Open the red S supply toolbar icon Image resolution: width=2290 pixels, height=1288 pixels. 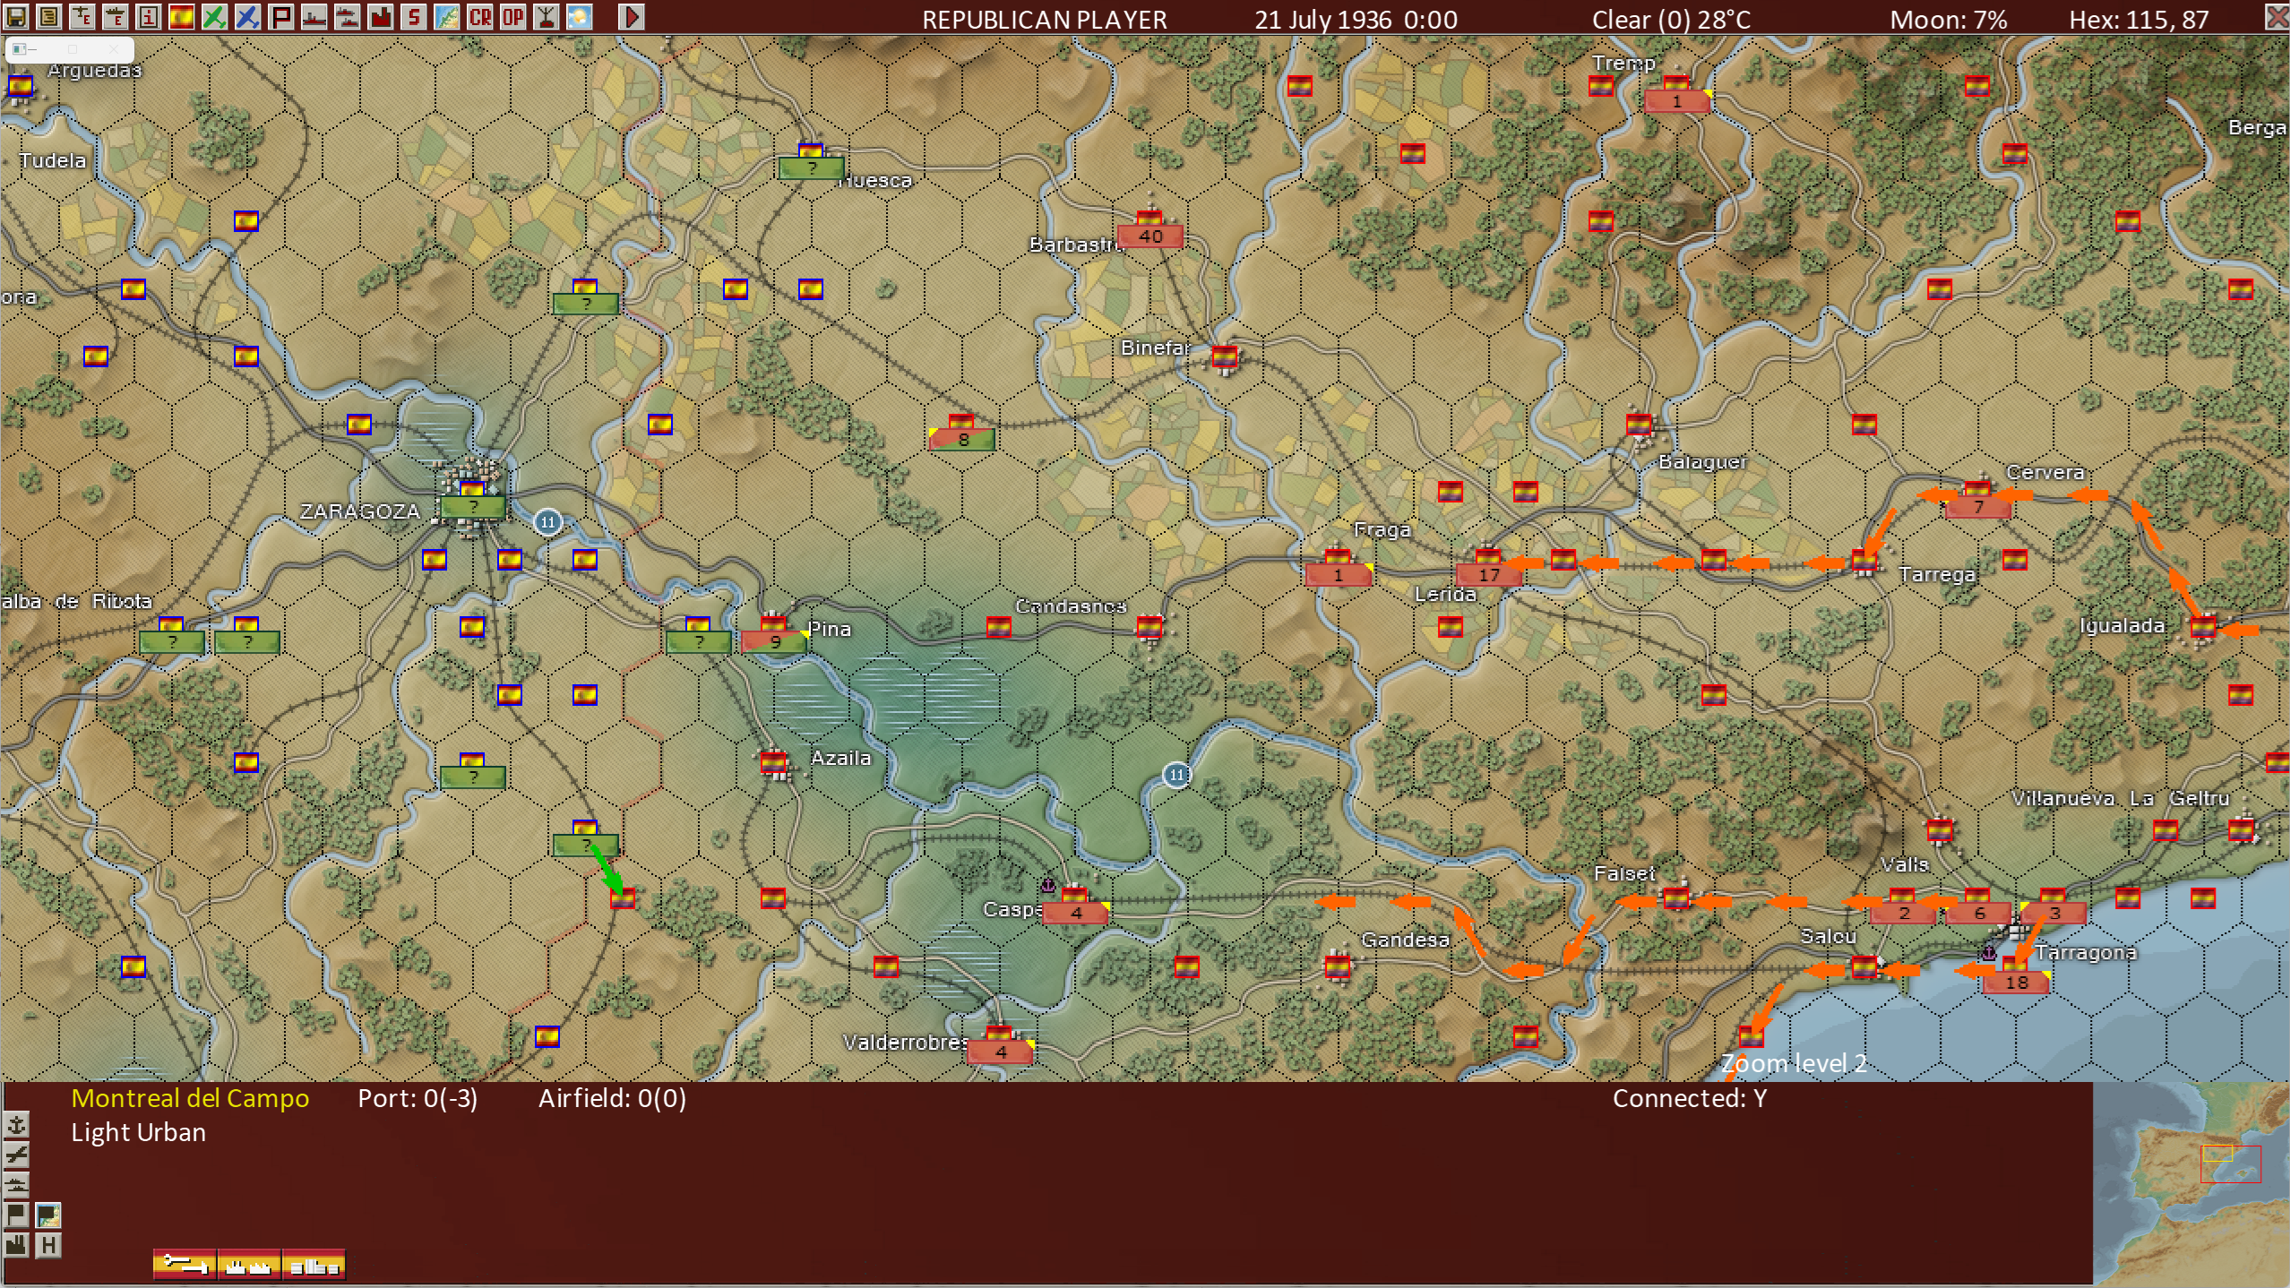tap(413, 16)
